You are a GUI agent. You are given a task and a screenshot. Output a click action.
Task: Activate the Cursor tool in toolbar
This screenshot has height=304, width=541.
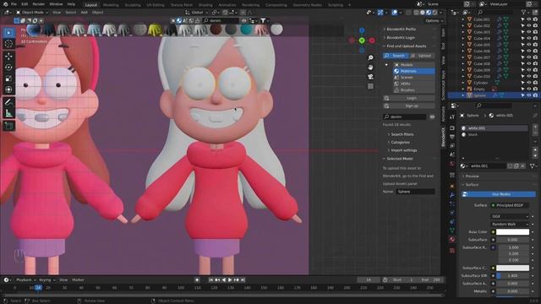point(9,44)
